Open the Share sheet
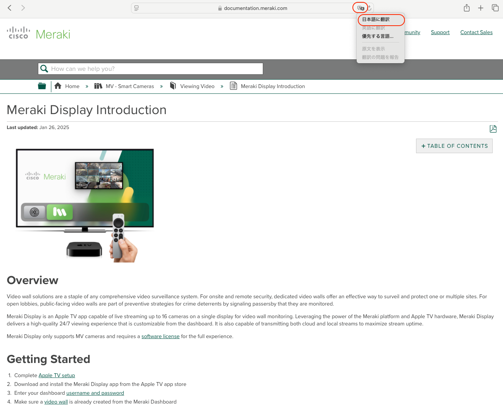The image size is (503, 407). click(x=467, y=8)
